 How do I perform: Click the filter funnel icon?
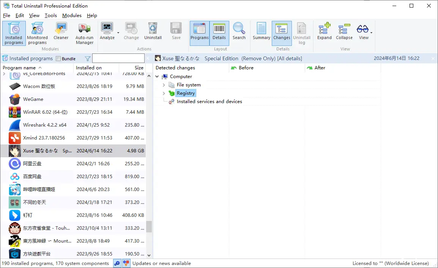87,58
